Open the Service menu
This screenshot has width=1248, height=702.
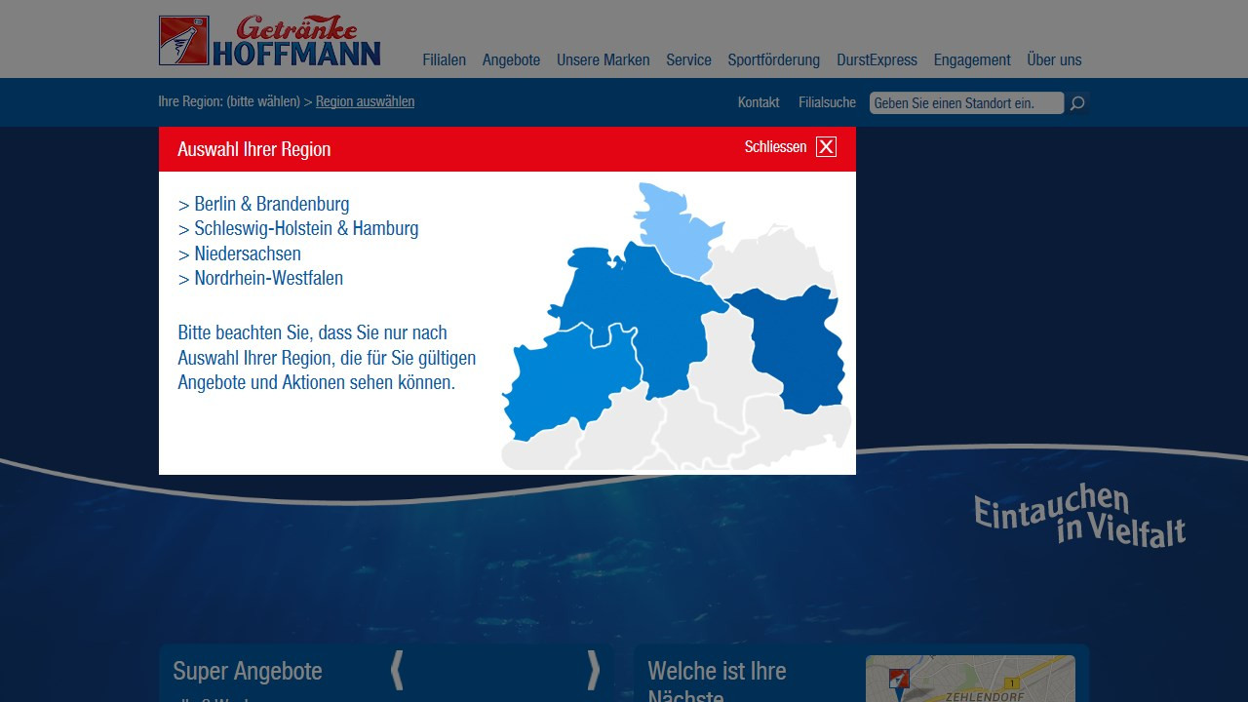point(688,59)
